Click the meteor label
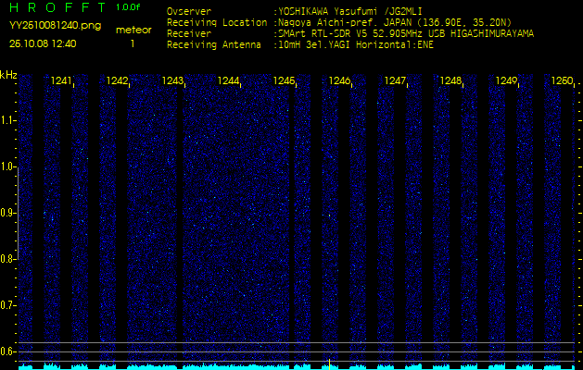The width and height of the screenshot is (583, 370). pos(133,30)
